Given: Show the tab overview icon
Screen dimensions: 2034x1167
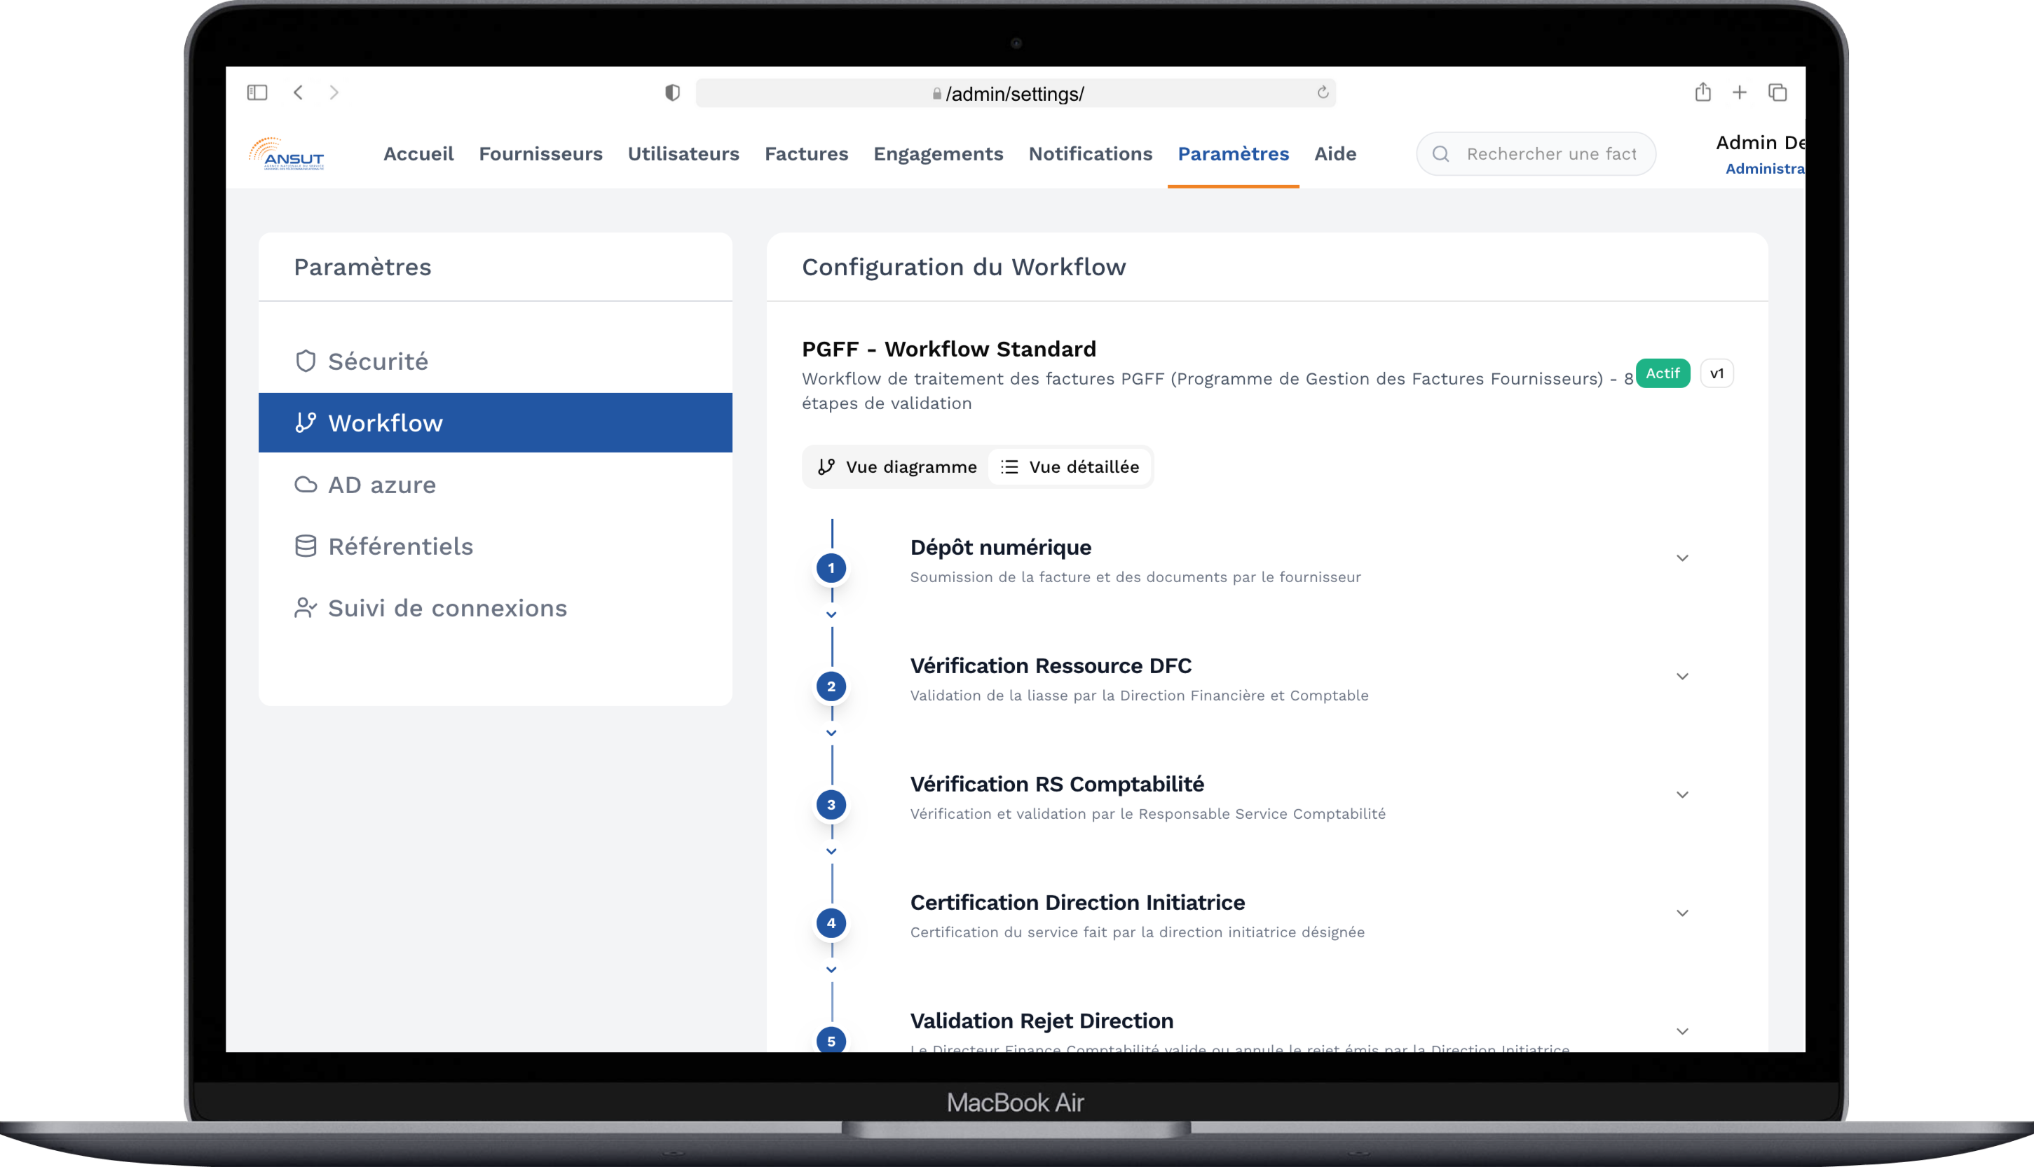Looking at the screenshot, I should (1777, 93).
